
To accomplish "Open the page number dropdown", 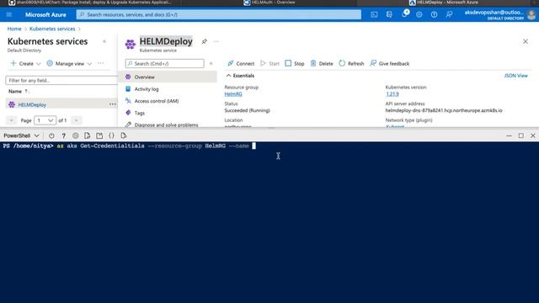I will pyautogui.click(x=45, y=120).
